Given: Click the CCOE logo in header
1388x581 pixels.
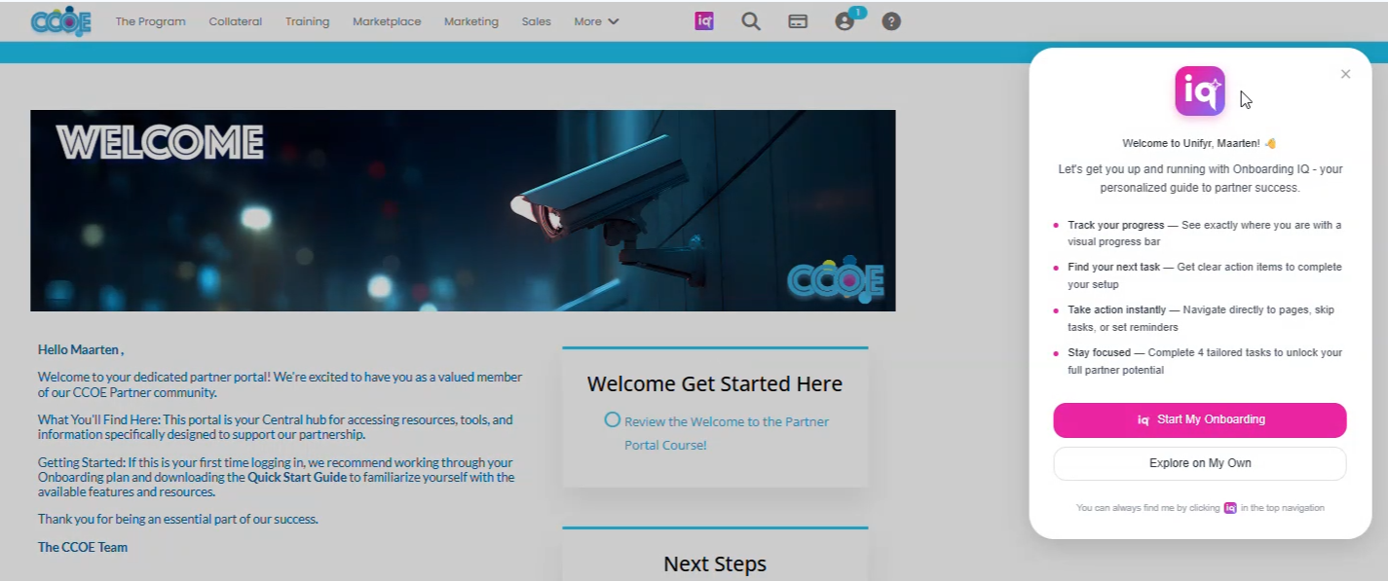Looking at the screenshot, I should click(60, 20).
